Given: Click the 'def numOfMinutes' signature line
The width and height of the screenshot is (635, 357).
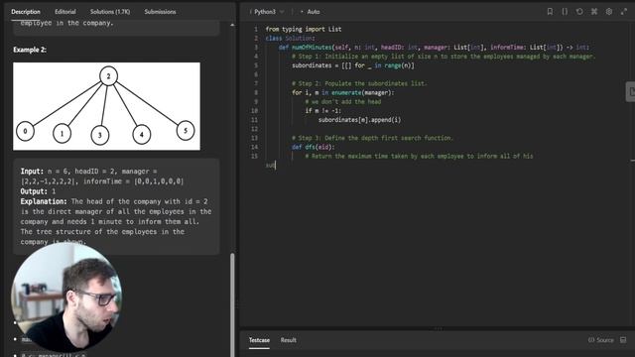Looking at the screenshot, I should 434,48.
